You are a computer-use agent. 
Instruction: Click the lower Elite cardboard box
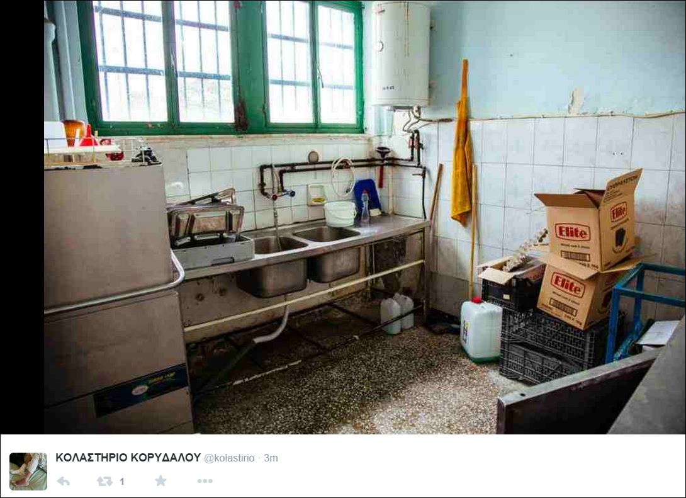tap(578, 291)
